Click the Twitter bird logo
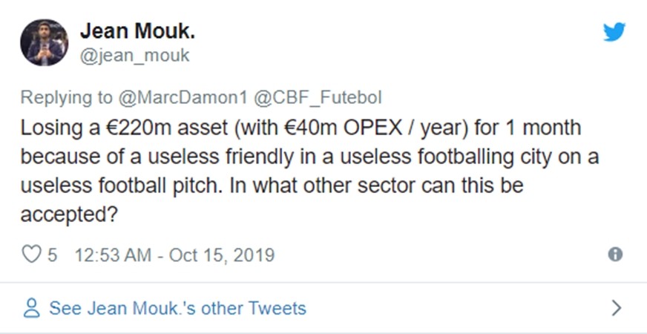 coord(614,33)
